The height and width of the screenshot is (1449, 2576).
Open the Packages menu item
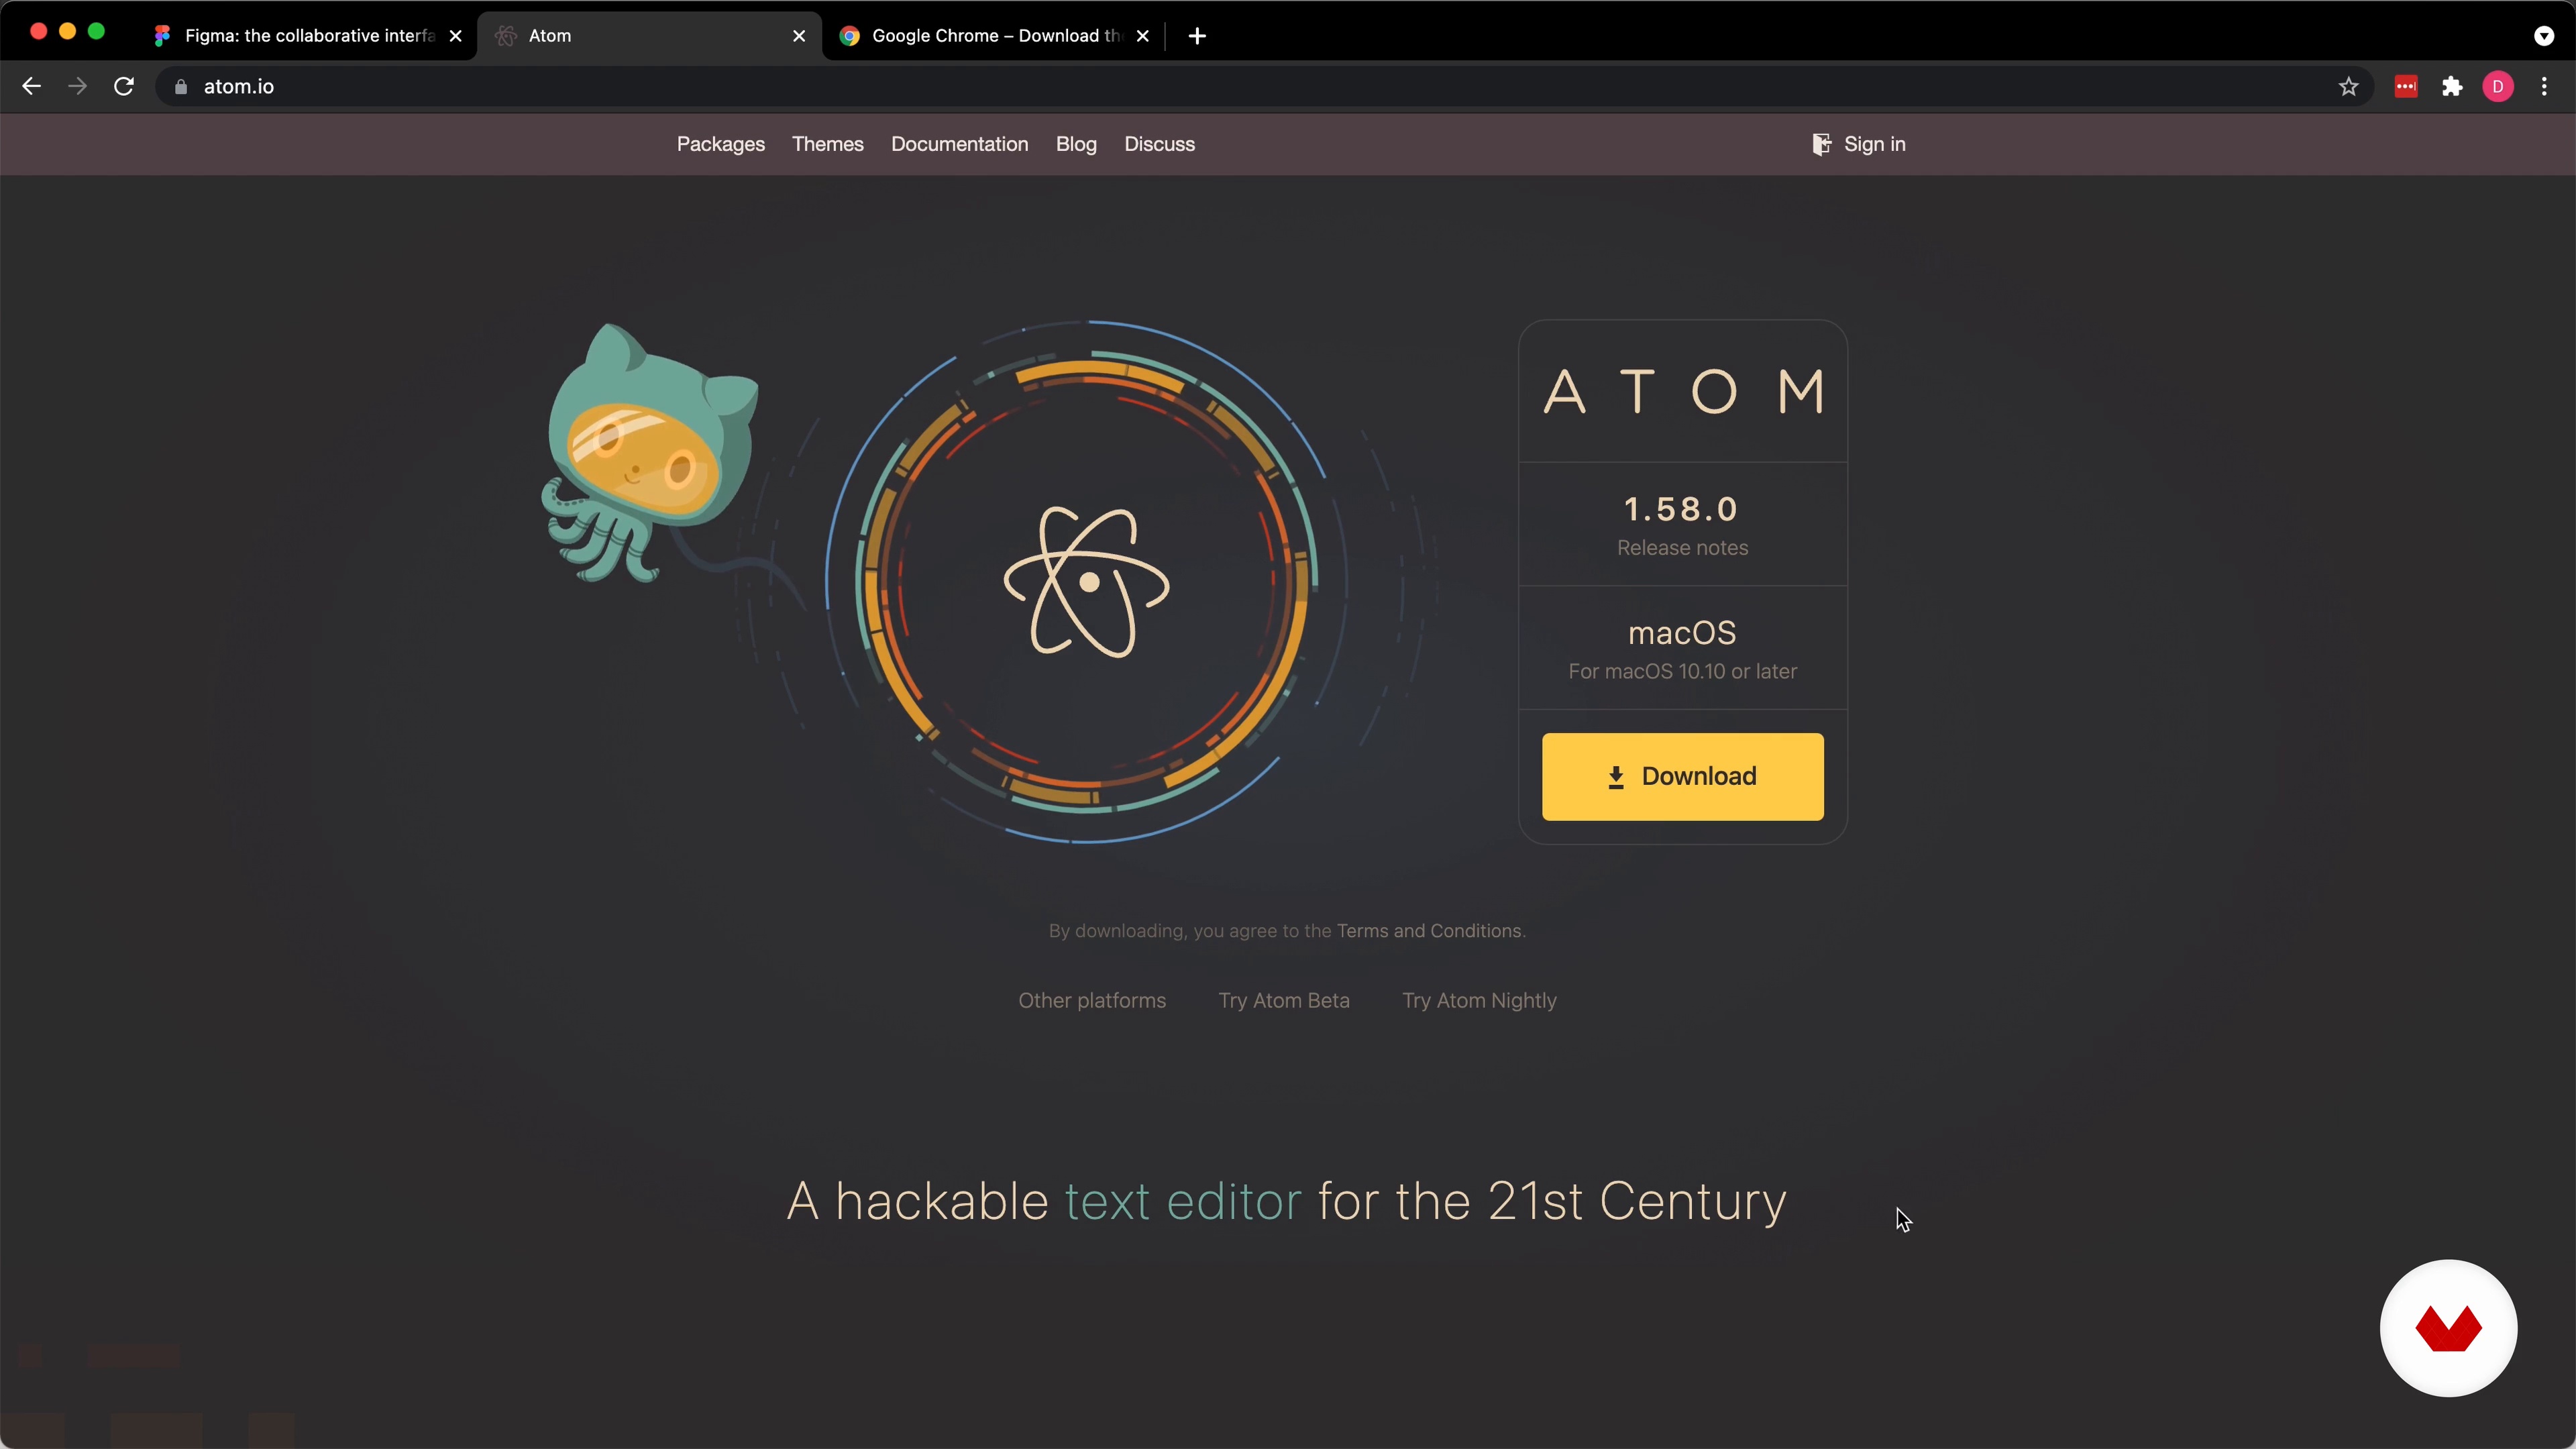pos(720,144)
